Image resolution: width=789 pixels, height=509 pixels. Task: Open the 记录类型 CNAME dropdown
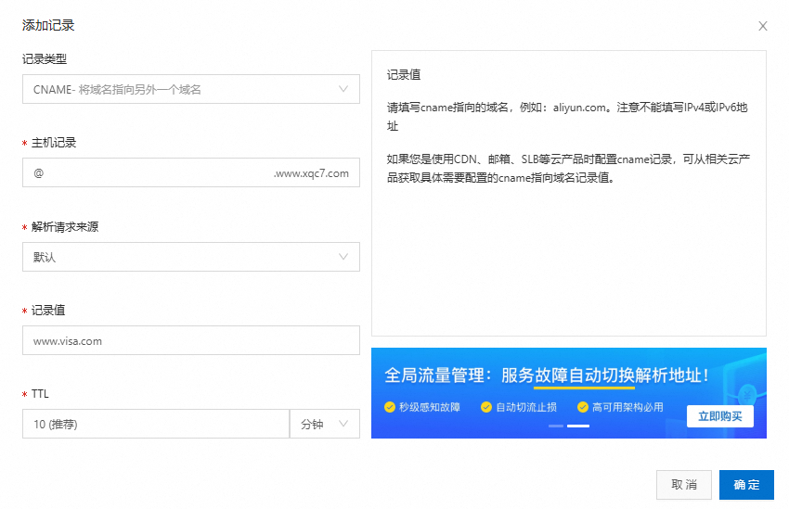[x=190, y=90]
